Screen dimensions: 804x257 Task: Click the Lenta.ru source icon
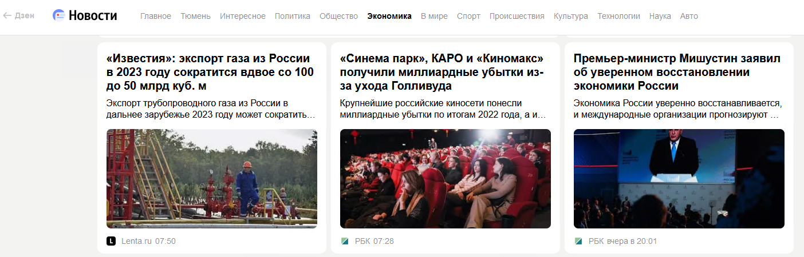[111, 241]
